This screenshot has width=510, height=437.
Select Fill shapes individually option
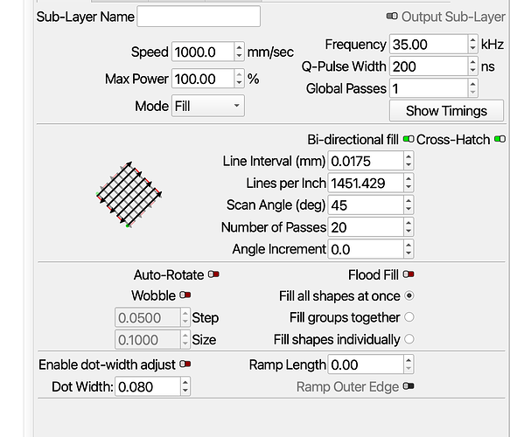click(x=409, y=339)
